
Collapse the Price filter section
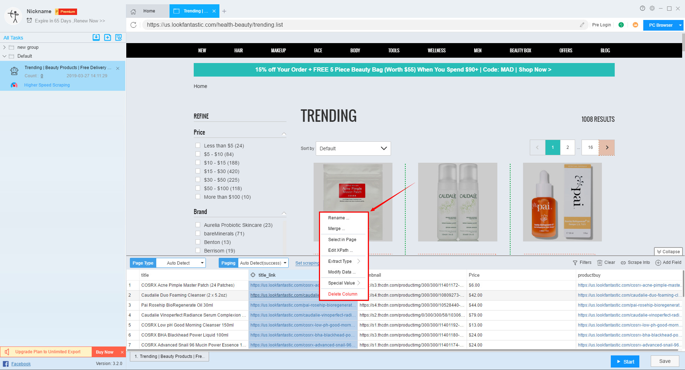284,134
